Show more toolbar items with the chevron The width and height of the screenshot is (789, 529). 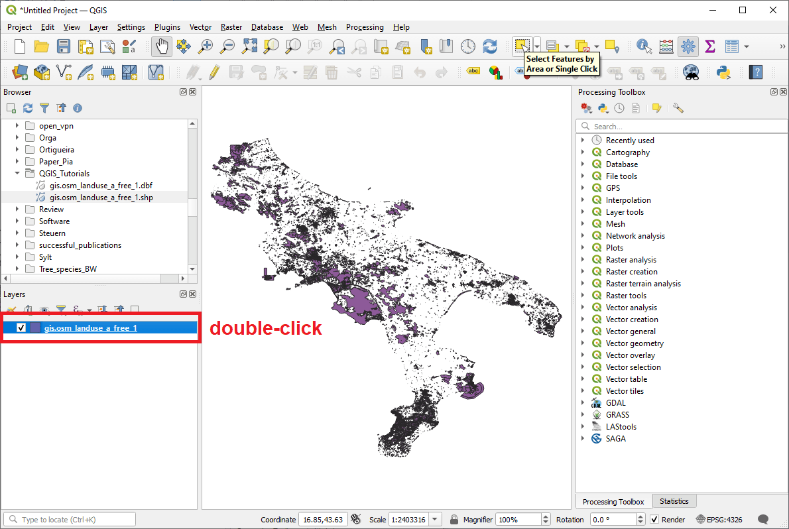pyautogui.click(x=782, y=46)
